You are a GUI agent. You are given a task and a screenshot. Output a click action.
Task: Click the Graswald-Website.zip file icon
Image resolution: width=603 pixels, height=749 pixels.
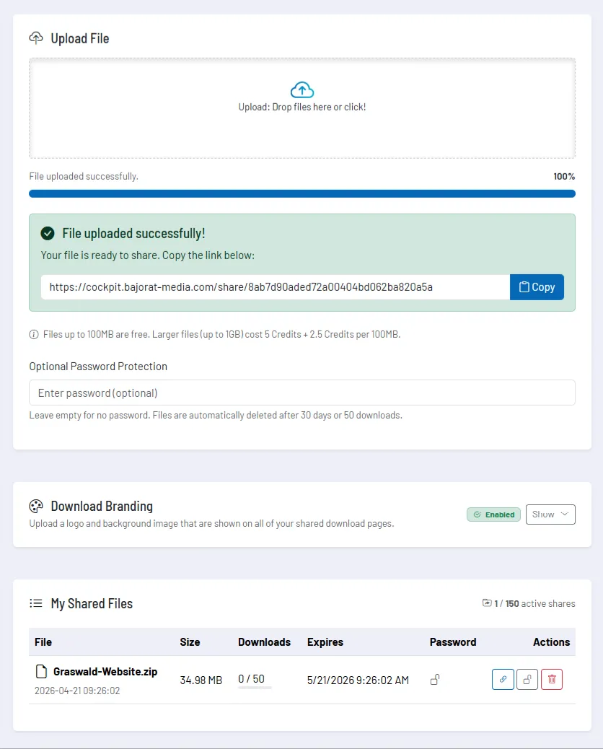tap(42, 672)
